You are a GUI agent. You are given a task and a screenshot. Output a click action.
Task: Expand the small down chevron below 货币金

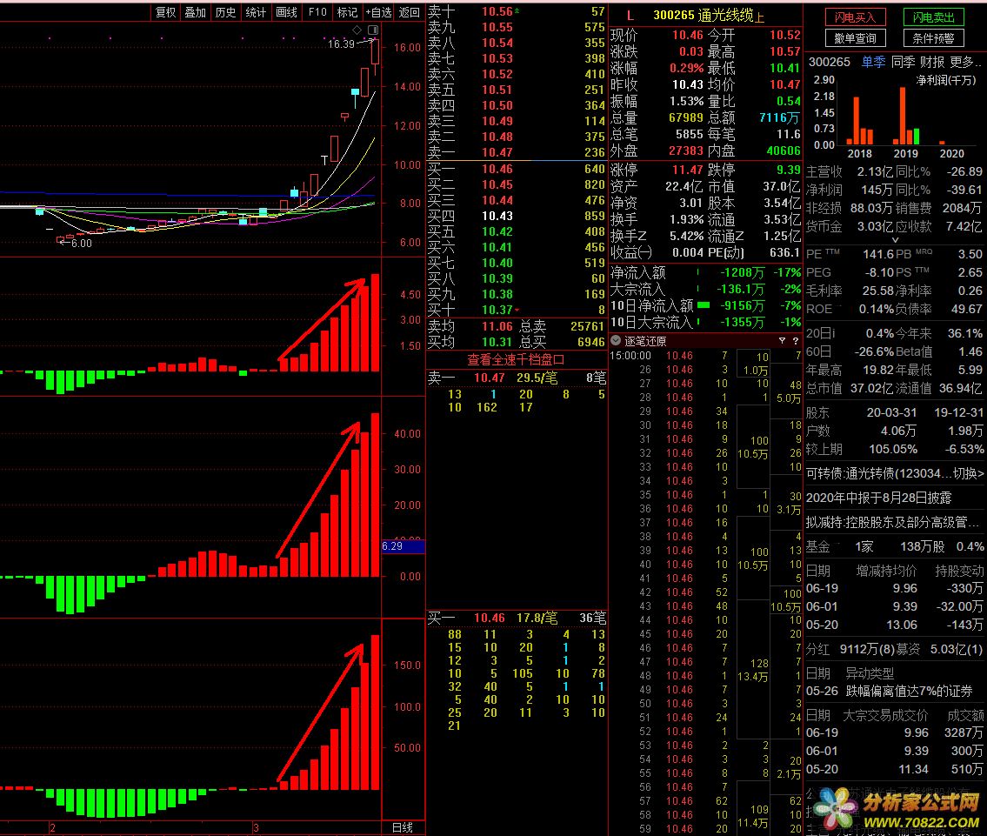895,240
